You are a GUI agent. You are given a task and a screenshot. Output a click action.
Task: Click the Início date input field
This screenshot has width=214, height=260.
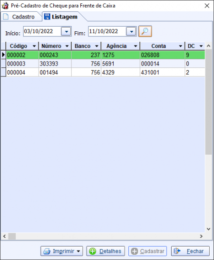click(42, 31)
